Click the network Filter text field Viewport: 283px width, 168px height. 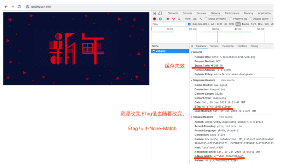(x=168, y=24)
